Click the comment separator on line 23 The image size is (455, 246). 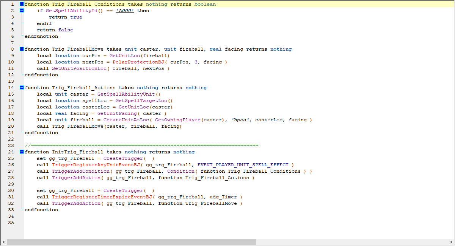pos(141,145)
